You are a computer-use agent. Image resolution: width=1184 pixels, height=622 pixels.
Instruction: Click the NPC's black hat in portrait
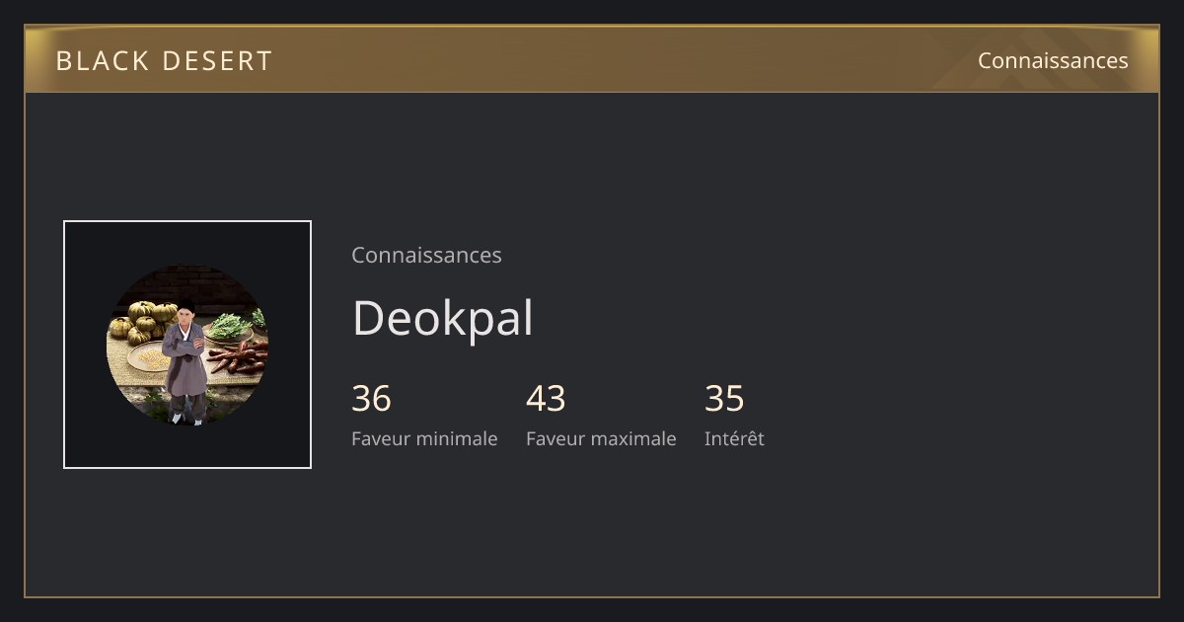pyautogui.click(x=185, y=305)
